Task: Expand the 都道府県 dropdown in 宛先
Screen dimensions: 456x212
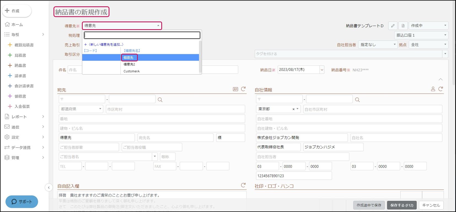Action: [81, 109]
